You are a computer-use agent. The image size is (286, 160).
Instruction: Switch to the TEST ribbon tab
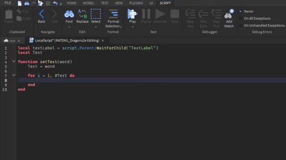coord(105,3)
